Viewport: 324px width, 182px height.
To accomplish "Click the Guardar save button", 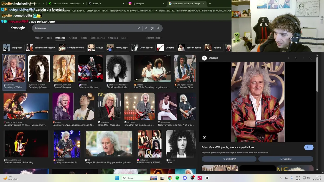I will point(286,159).
